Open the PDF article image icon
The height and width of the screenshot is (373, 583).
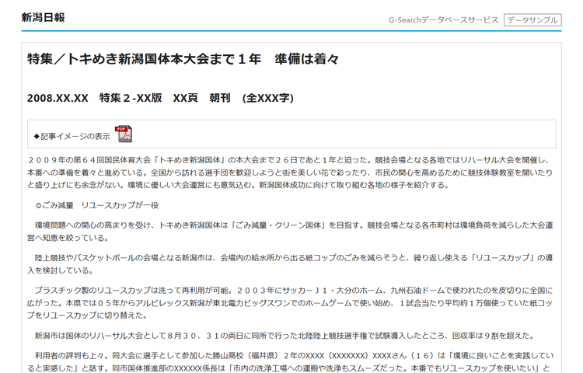(124, 134)
